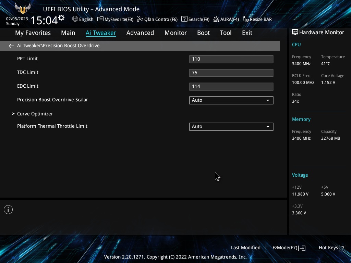Click the 02/05/2023 date text
351x263 pixels.
coord(17,19)
